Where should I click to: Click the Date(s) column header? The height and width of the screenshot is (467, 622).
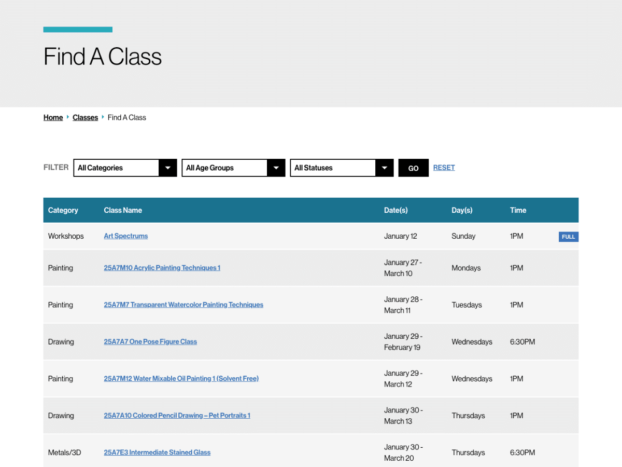(395, 210)
